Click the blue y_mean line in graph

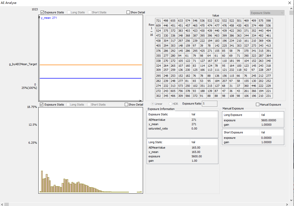(x=90, y=78)
